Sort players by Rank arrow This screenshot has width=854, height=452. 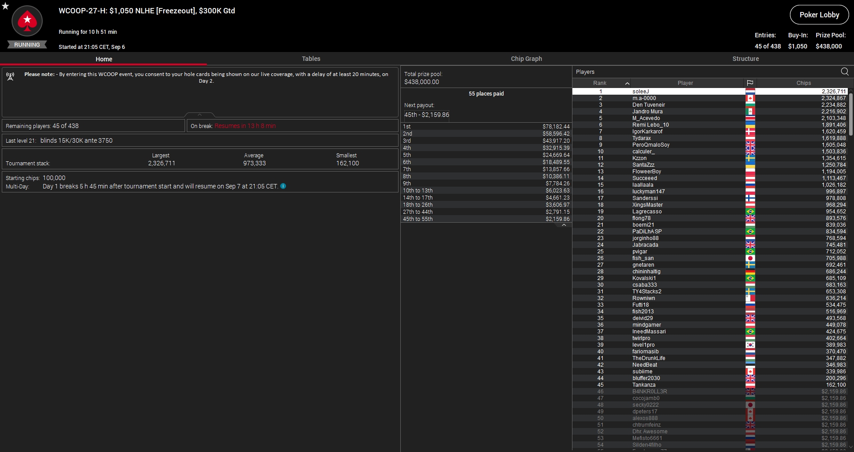(627, 83)
